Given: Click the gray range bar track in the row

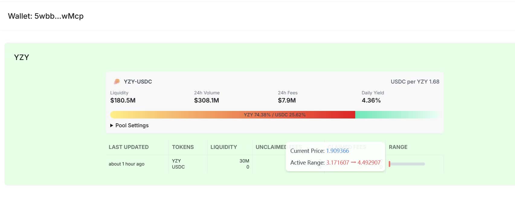Looking at the screenshot, I should (x=408, y=164).
